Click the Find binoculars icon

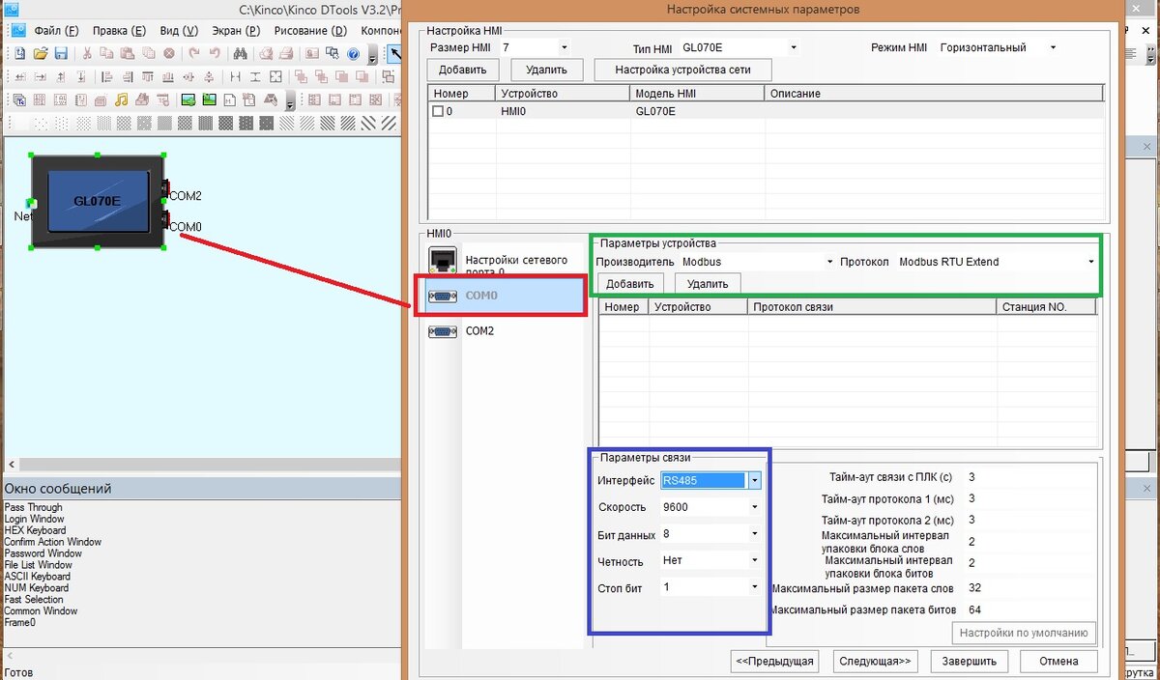240,54
